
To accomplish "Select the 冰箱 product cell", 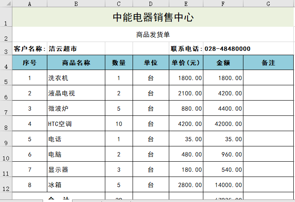I will click(x=76, y=185).
